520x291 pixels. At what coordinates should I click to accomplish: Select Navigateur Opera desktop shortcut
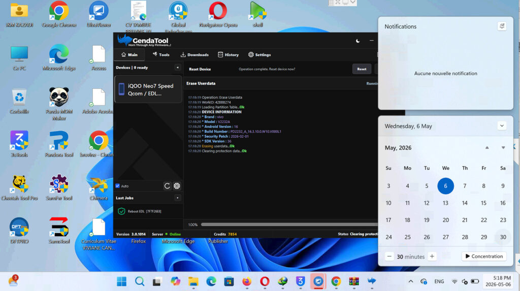tap(218, 15)
